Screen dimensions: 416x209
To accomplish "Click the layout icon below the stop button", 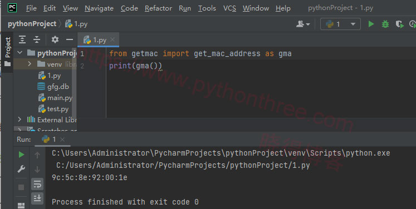I will click(x=21, y=206).
